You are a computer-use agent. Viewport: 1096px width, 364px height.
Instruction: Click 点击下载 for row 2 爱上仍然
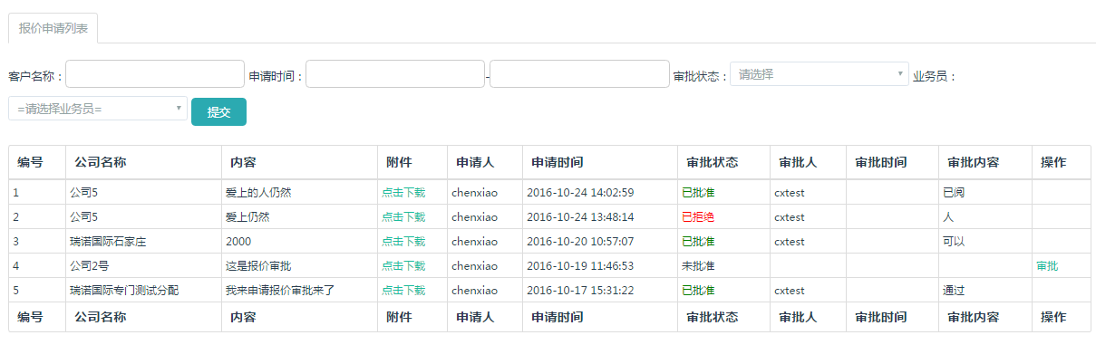(403, 217)
